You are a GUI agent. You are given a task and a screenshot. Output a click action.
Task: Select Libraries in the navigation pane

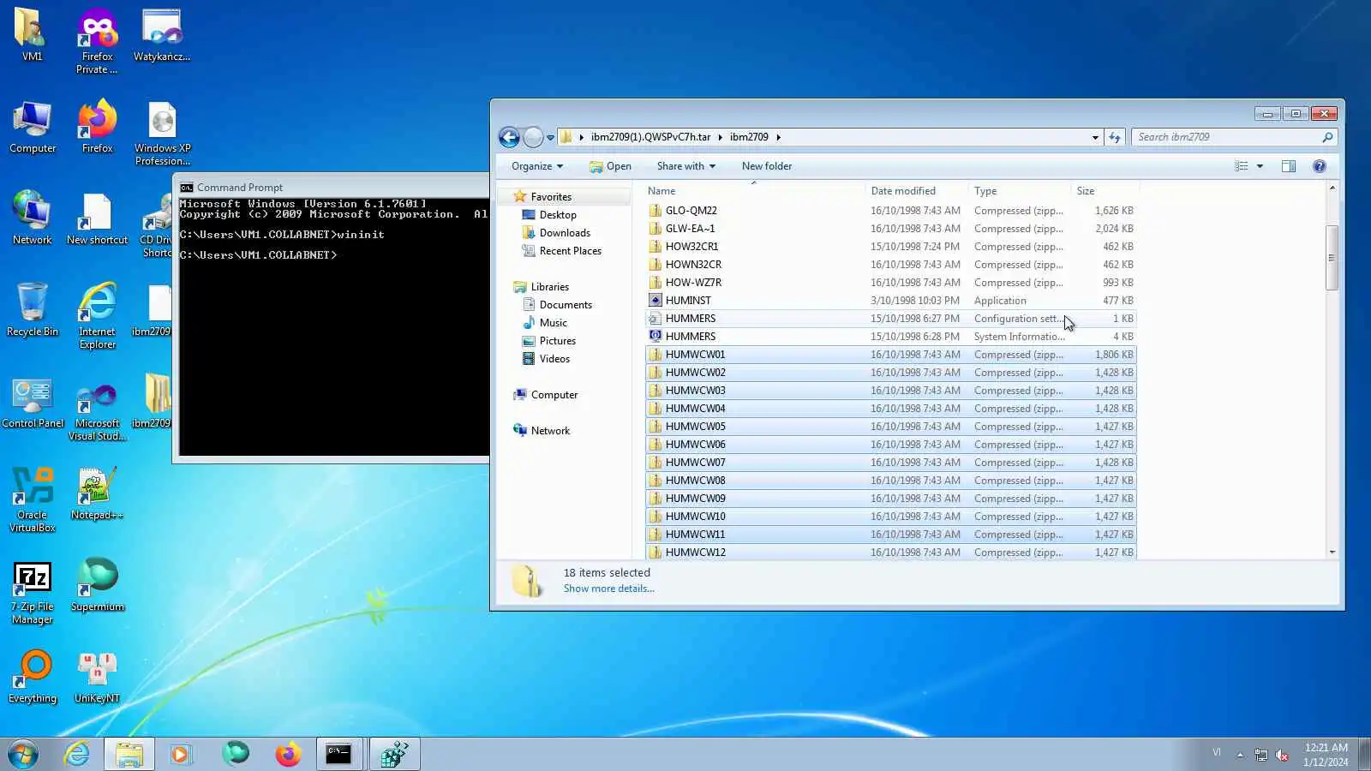549,287
